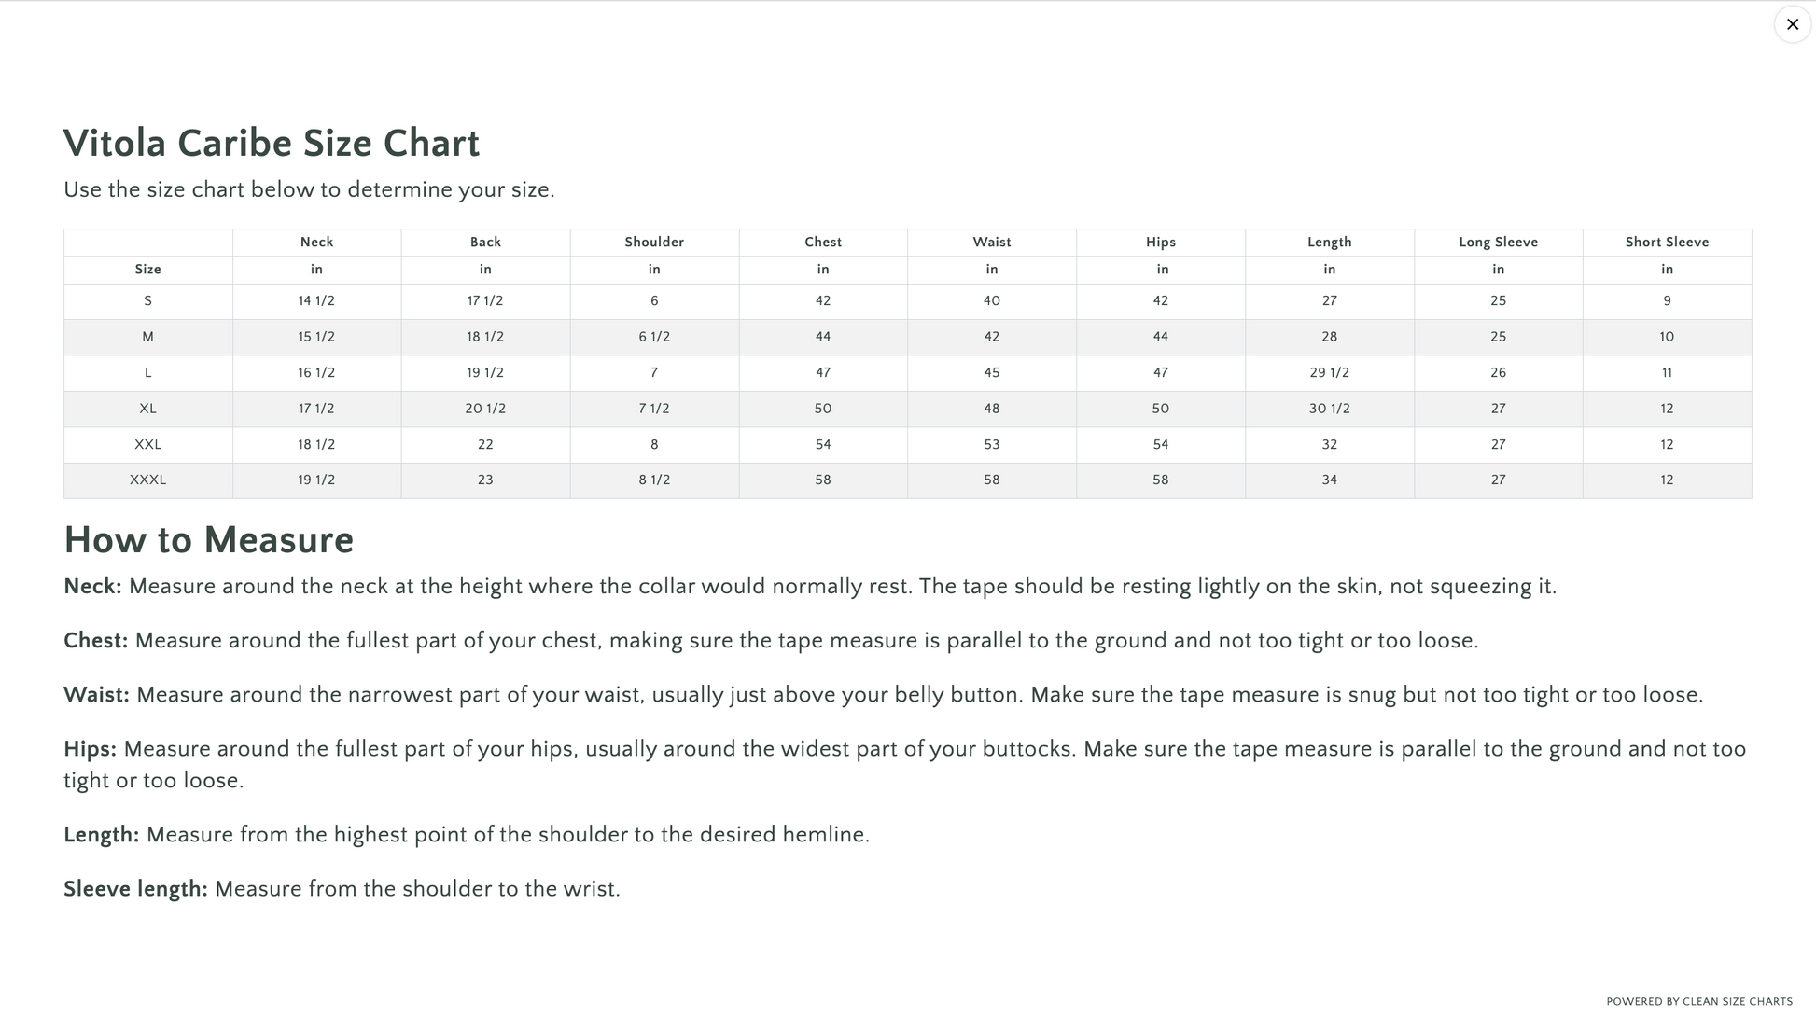Click the How to Measure heading
Image resolution: width=1816 pixels, height=1029 pixels.
point(209,540)
